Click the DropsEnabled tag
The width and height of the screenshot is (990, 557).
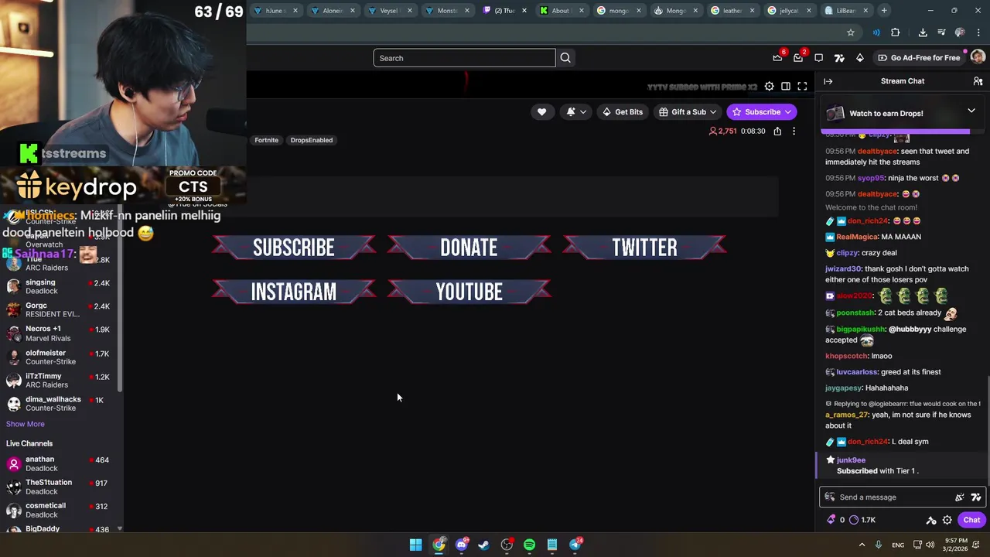click(x=312, y=140)
